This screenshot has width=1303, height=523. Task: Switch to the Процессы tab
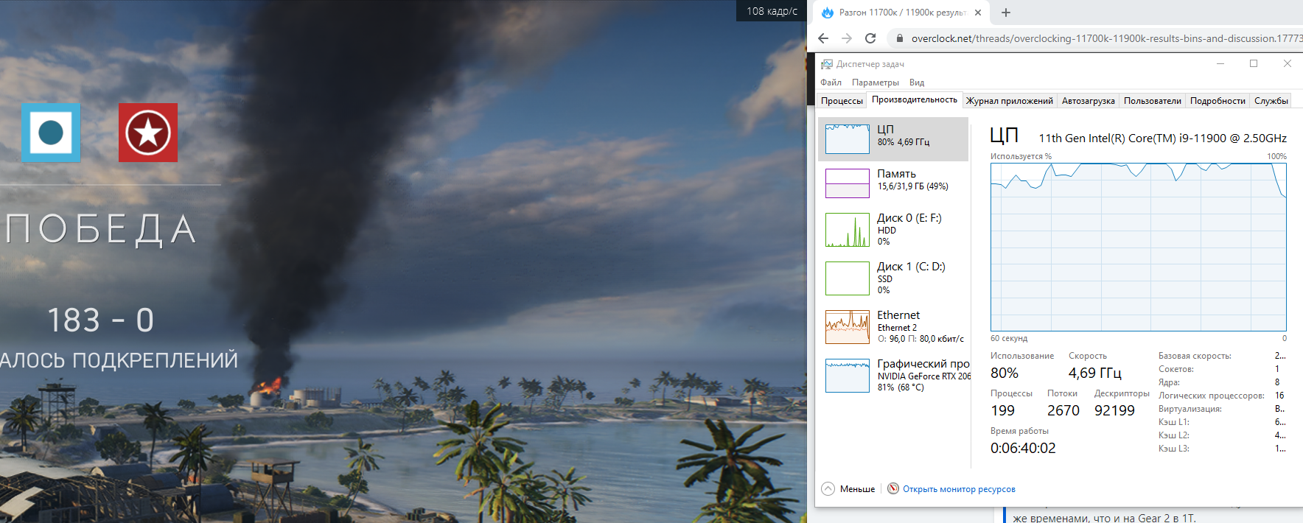tap(842, 101)
